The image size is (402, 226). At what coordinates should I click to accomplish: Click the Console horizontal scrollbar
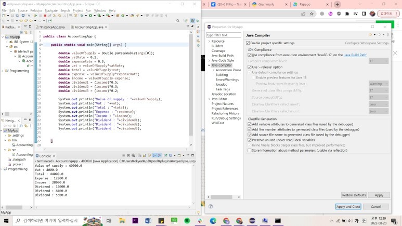113,207
